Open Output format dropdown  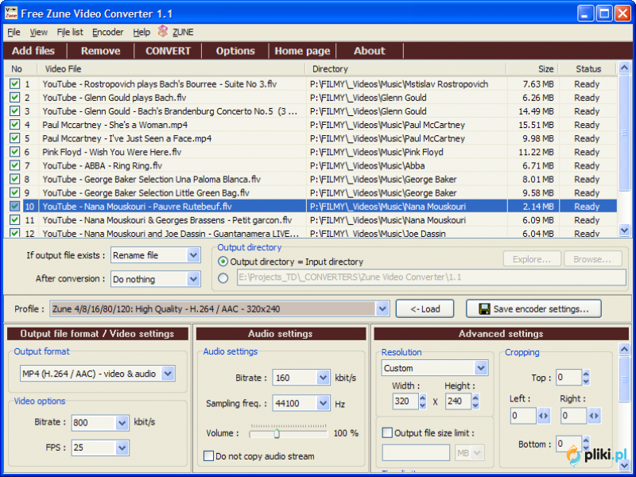[168, 374]
